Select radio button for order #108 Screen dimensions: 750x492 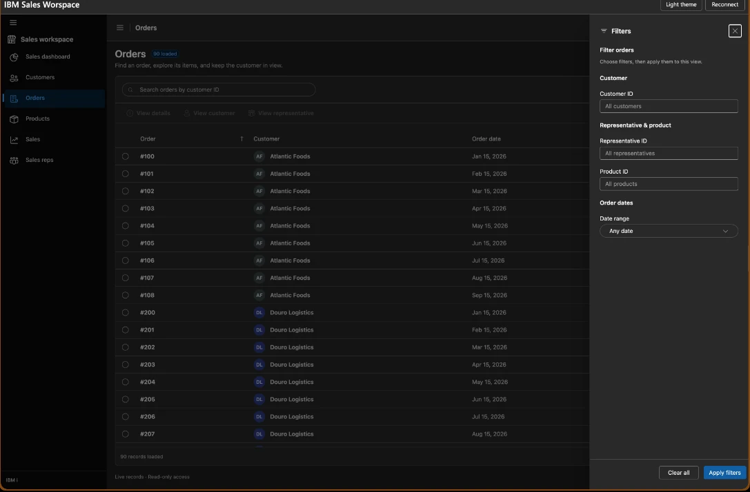pos(126,295)
